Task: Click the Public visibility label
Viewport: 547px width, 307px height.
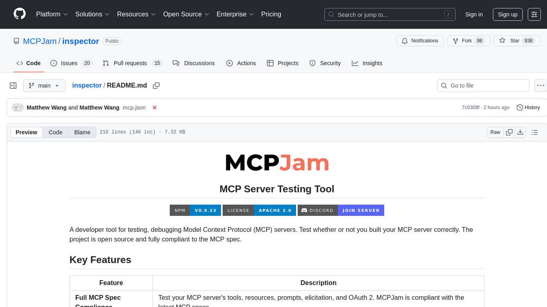Action: (x=112, y=41)
